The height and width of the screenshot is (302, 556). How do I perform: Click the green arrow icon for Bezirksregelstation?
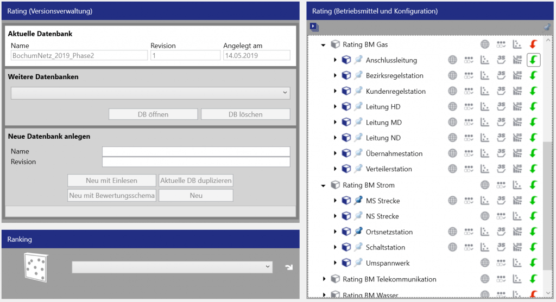pyautogui.click(x=533, y=76)
